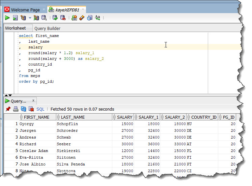
Task: Click the 'Fetched 50 rows' status text
Action: click(82, 109)
